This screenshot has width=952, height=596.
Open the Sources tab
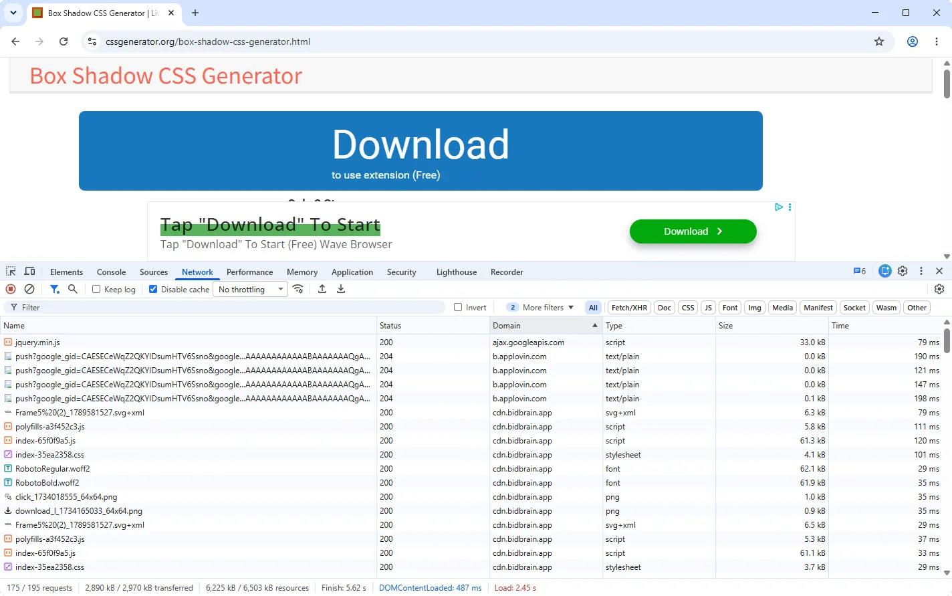click(154, 272)
